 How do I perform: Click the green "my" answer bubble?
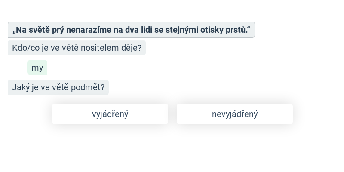(x=37, y=68)
